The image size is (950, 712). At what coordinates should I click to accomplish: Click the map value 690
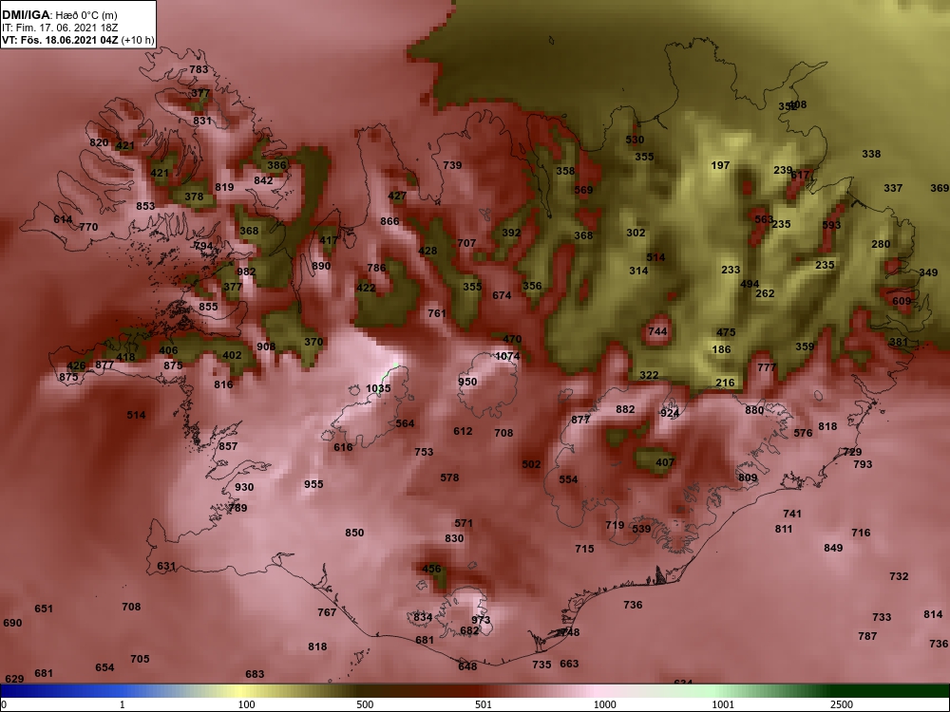click(x=12, y=623)
